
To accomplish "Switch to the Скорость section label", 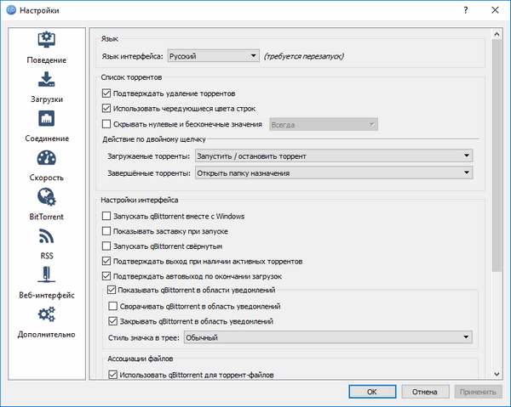I will (x=47, y=178).
